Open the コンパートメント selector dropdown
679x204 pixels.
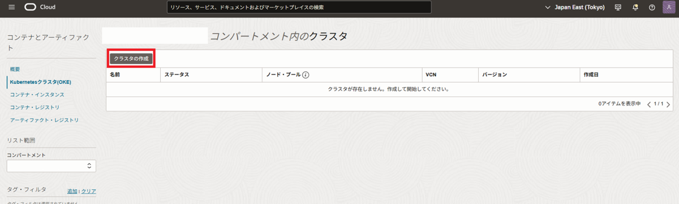(51, 166)
